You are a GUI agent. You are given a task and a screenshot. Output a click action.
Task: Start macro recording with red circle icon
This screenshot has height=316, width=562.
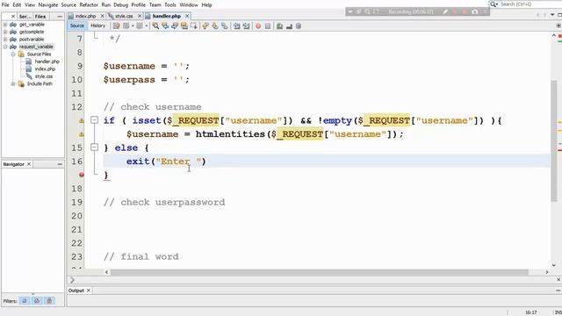(258, 26)
